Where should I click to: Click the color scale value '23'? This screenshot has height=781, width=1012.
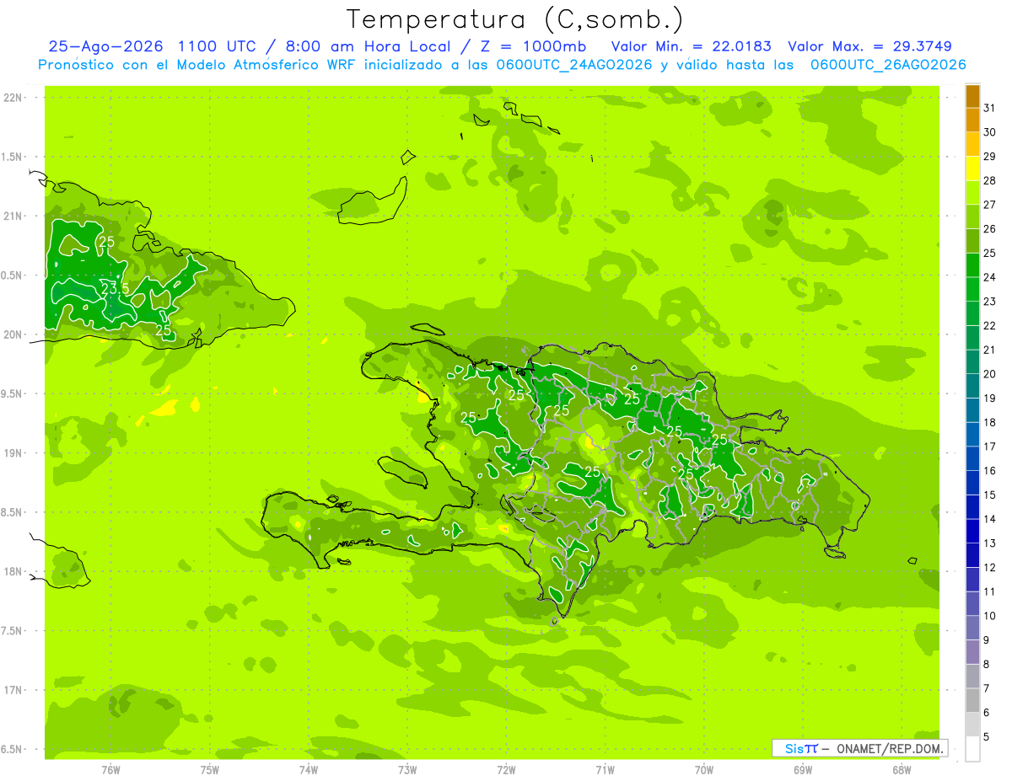point(990,302)
